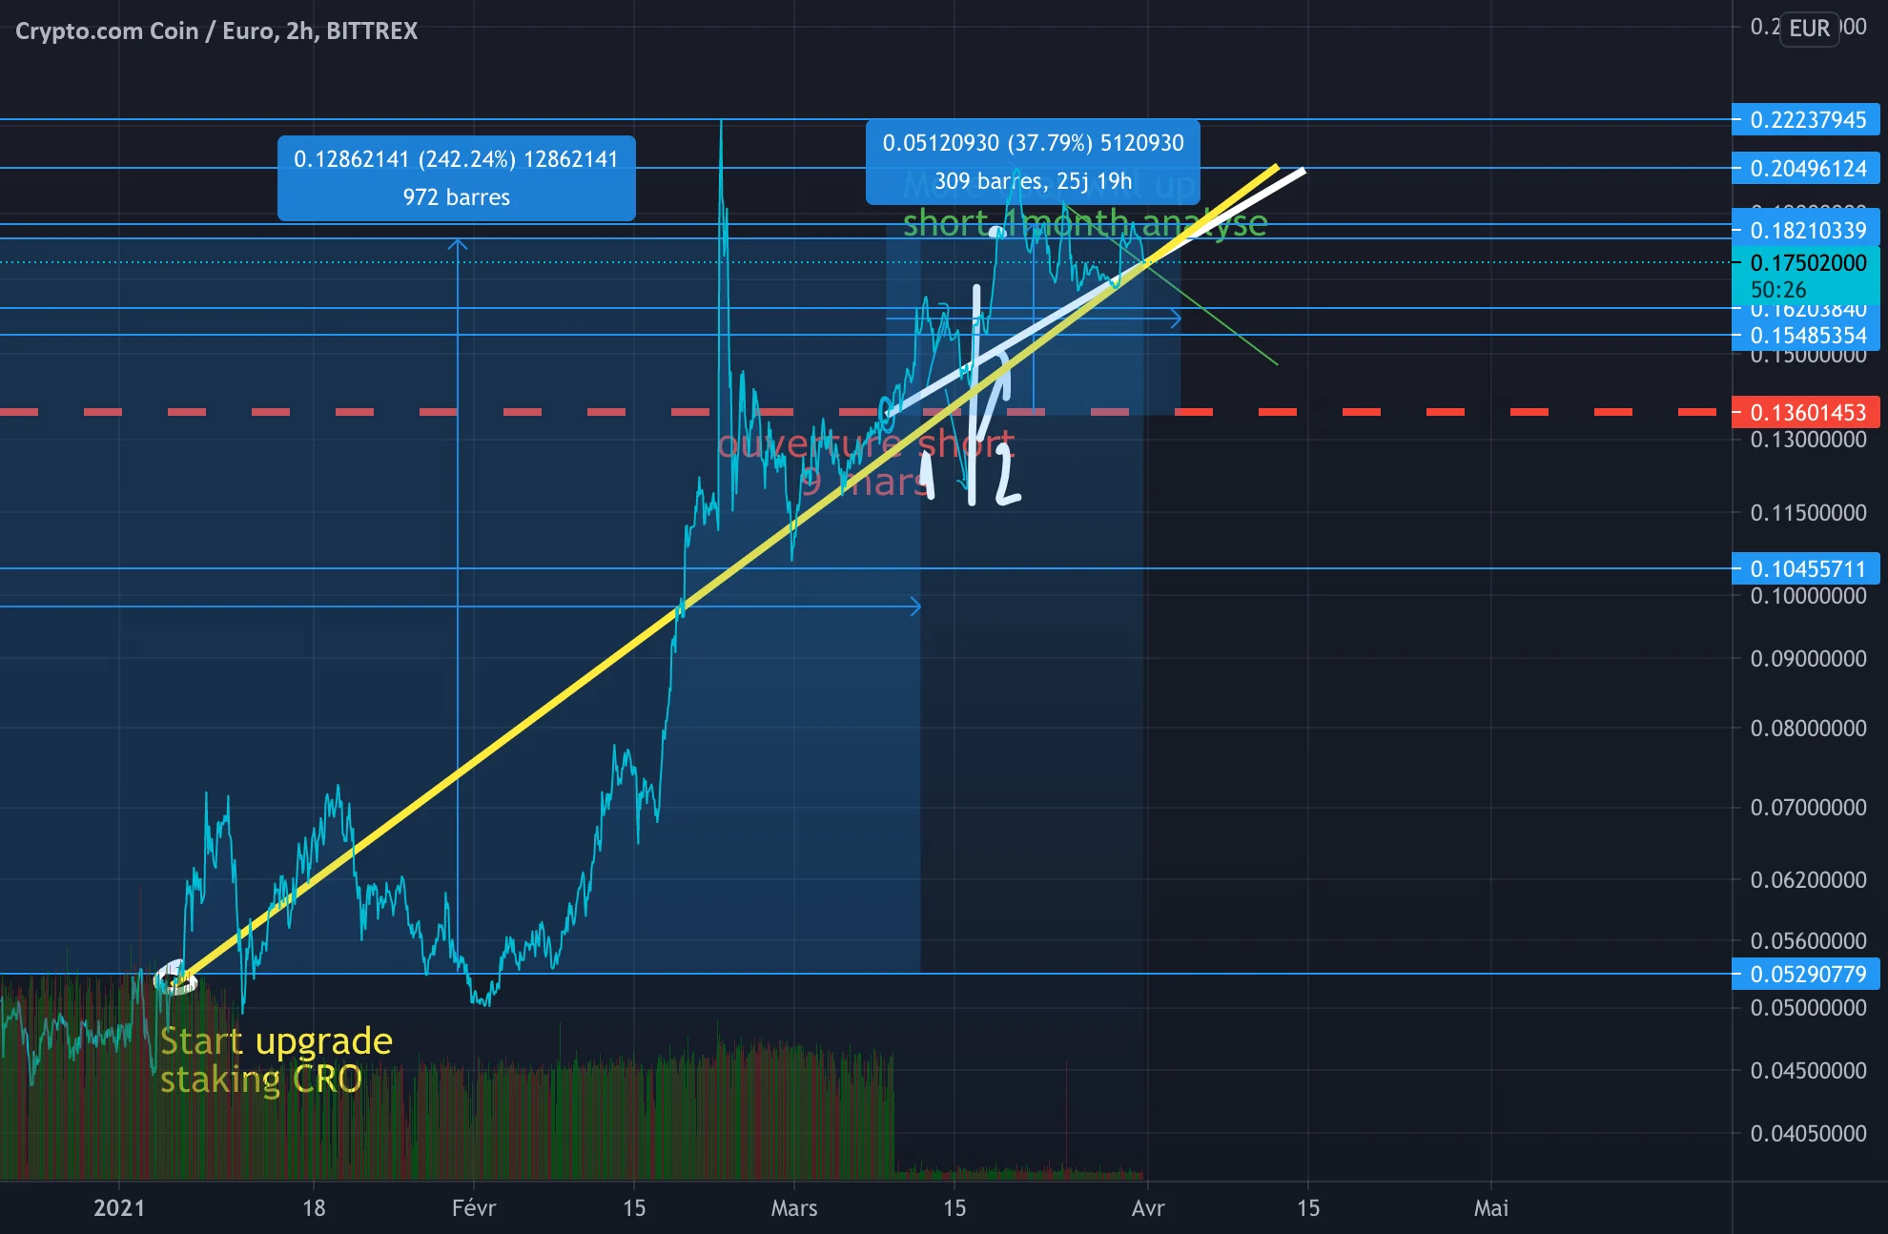Click the 0.04500000 price scale value
Viewport: 1888px width, 1234px height.
(1808, 1071)
